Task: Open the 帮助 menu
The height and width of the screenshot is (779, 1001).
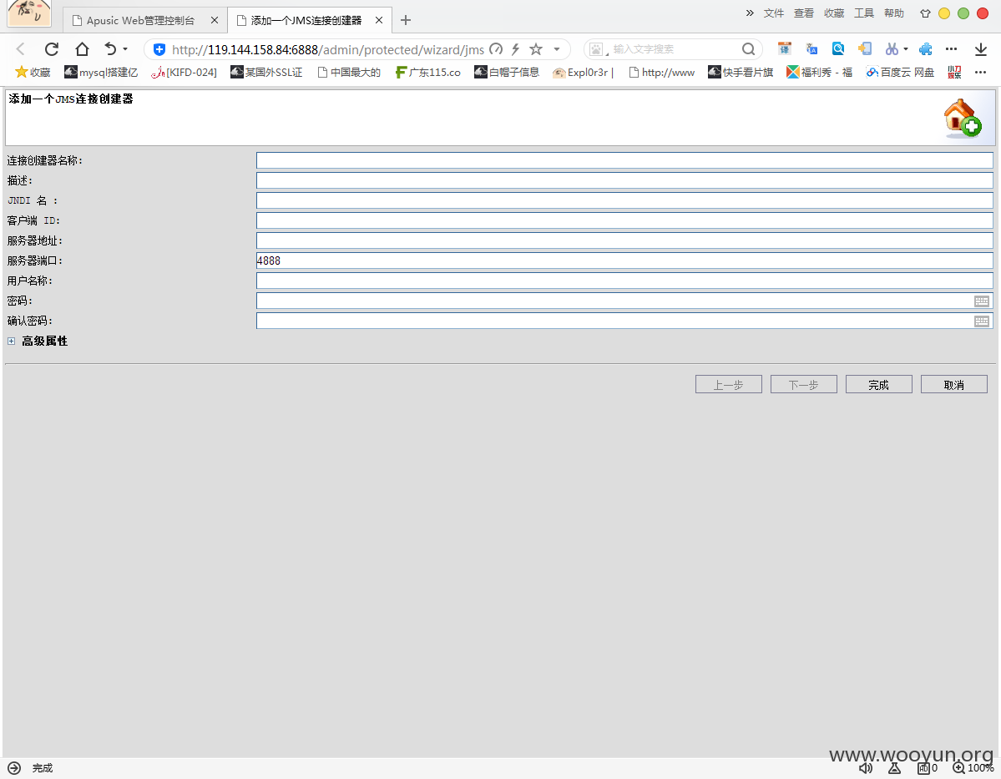Action: coord(894,13)
